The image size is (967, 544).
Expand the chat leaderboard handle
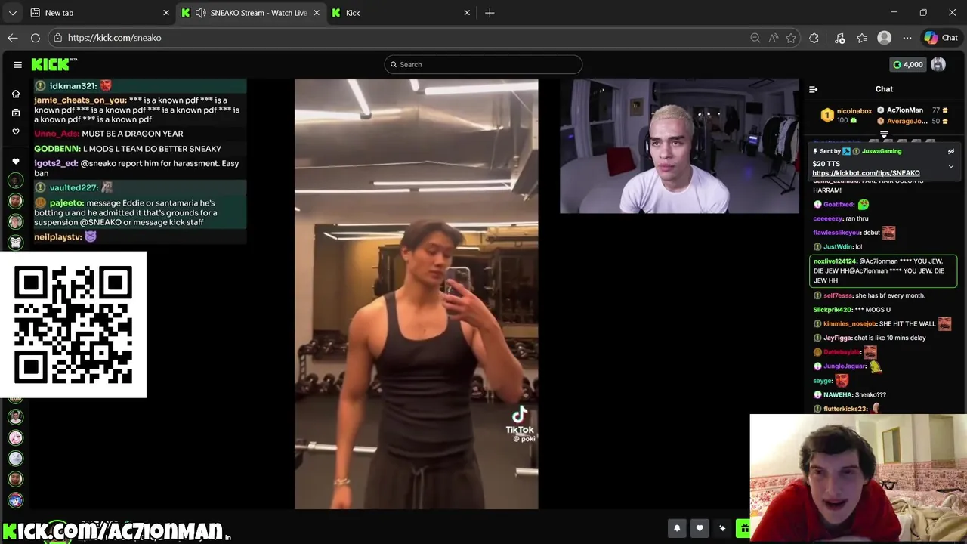pyautogui.click(x=884, y=135)
